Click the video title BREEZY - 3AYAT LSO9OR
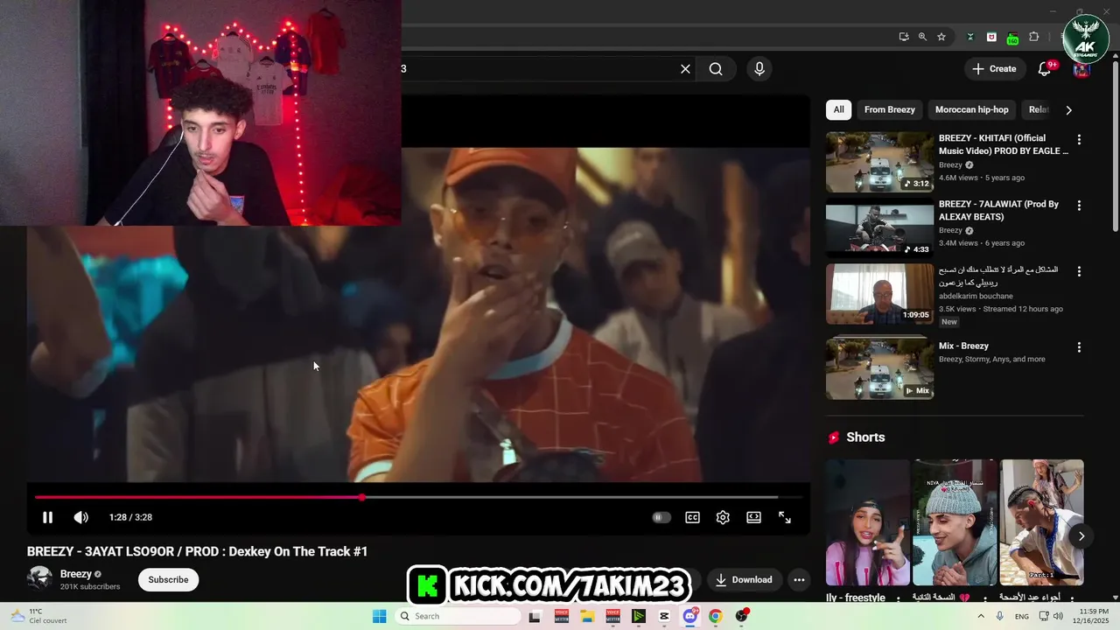 [197, 551]
